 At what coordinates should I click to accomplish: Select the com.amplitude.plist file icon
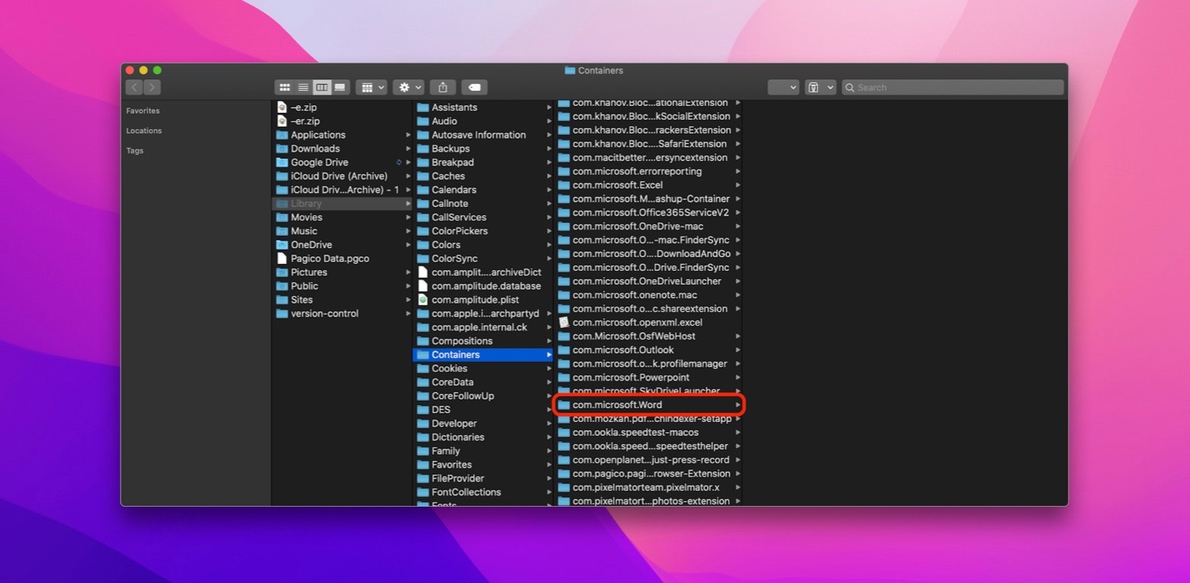coord(423,300)
